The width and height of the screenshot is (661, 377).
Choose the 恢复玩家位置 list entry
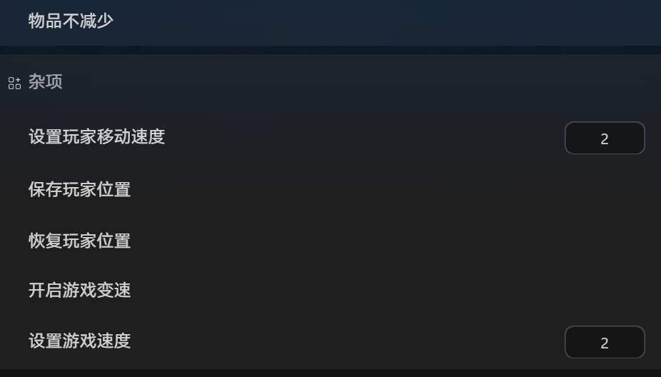330,241
